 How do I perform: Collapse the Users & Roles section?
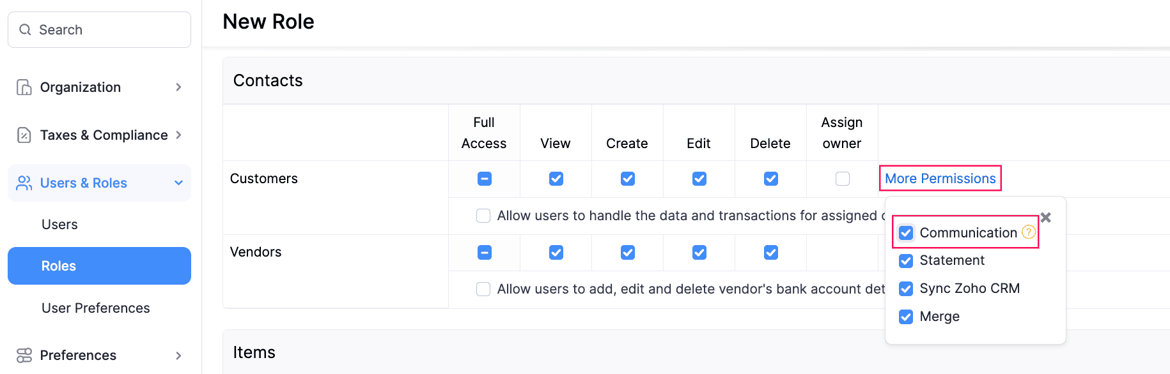[178, 183]
